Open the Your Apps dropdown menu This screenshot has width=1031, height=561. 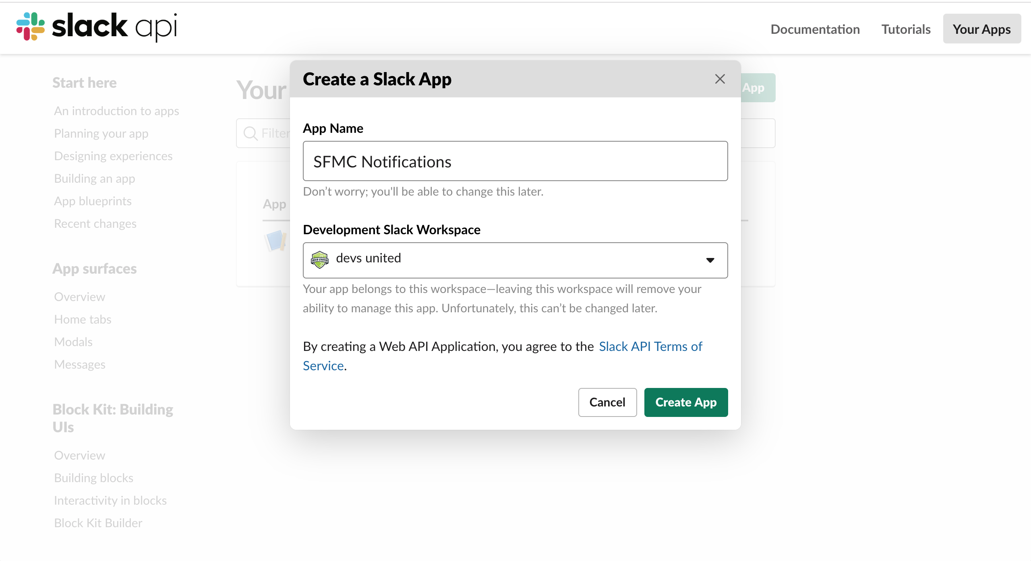coord(982,28)
